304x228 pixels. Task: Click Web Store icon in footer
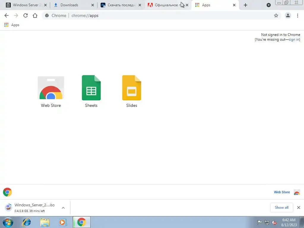click(297, 192)
